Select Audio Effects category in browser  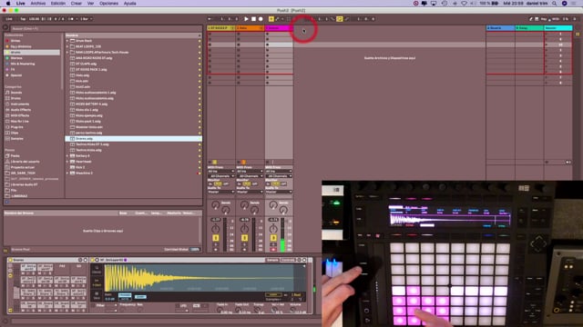[20, 110]
